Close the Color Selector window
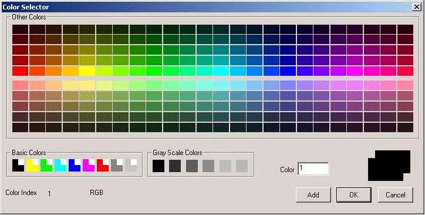The image size is (425, 215). [416, 7]
